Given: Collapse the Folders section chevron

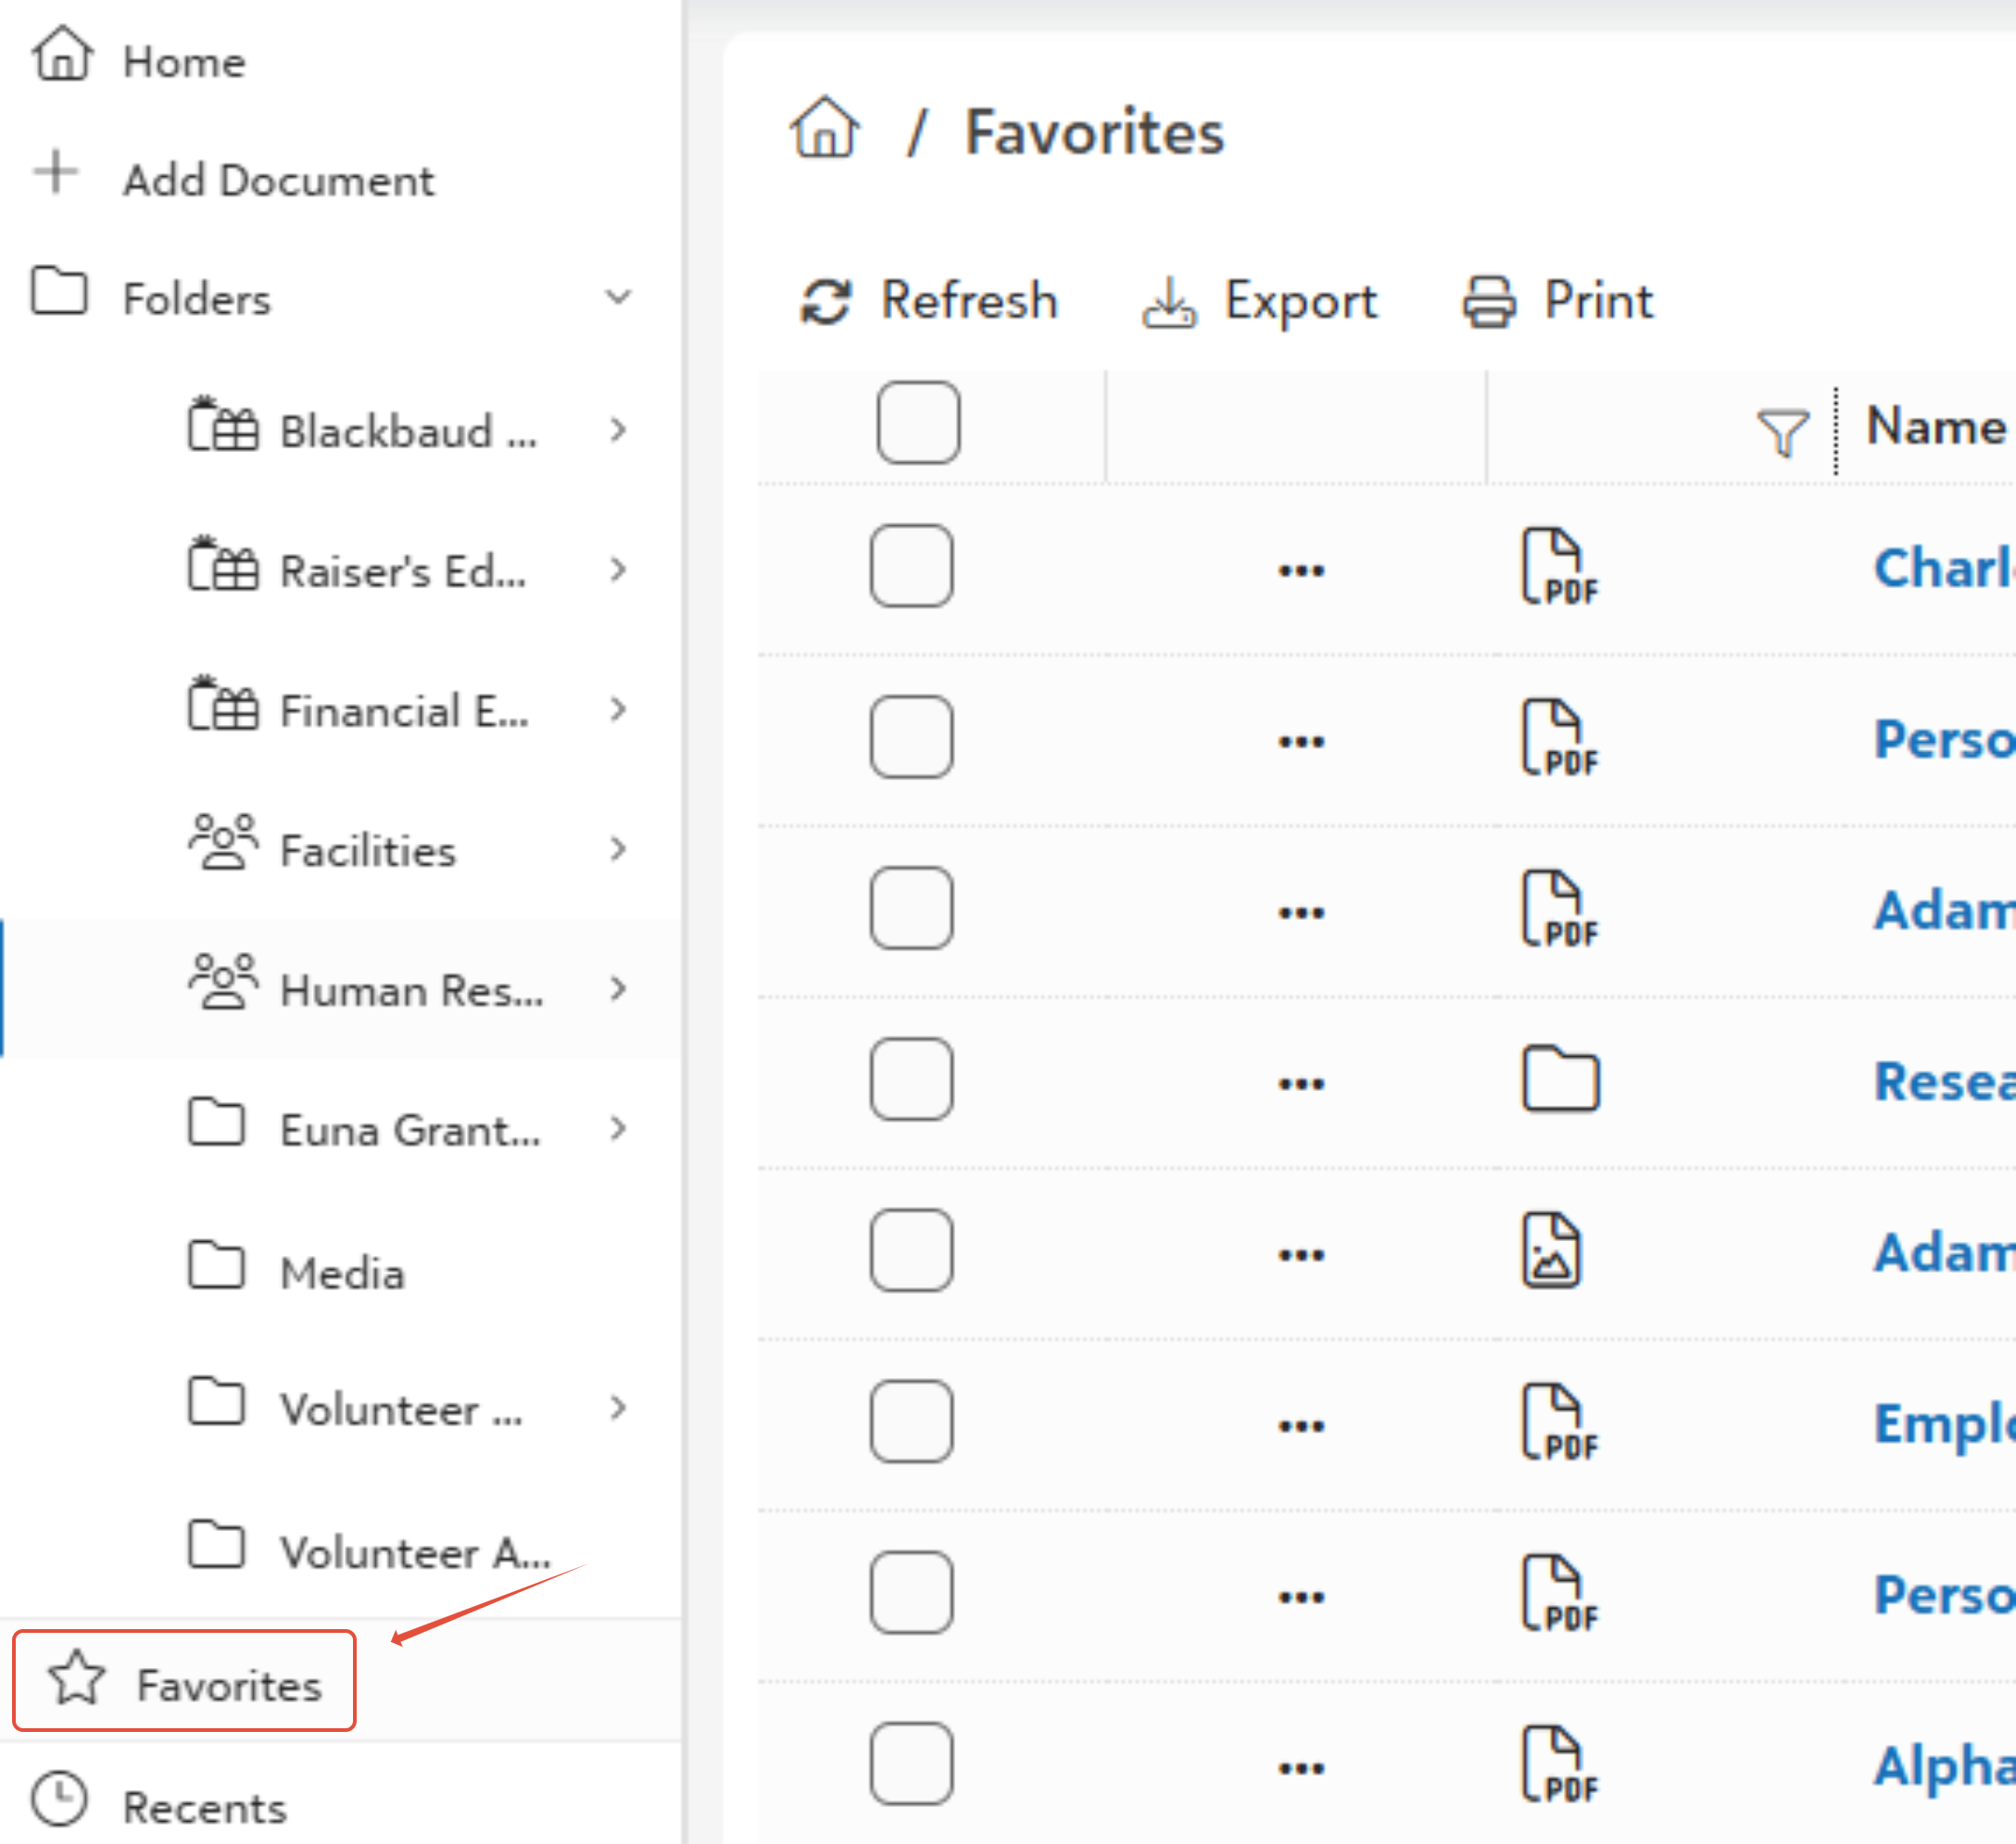Looking at the screenshot, I should [x=619, y=297].
